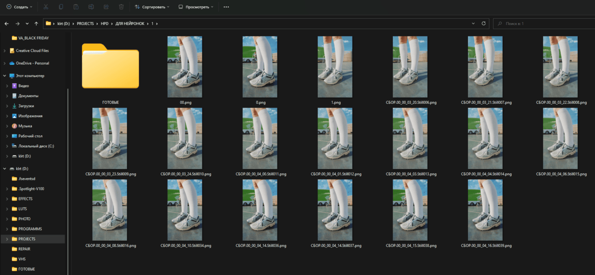Click the Cut scissors icon in toolbar
This screenshot has height=275, width=595.
[x=46, y=7]
